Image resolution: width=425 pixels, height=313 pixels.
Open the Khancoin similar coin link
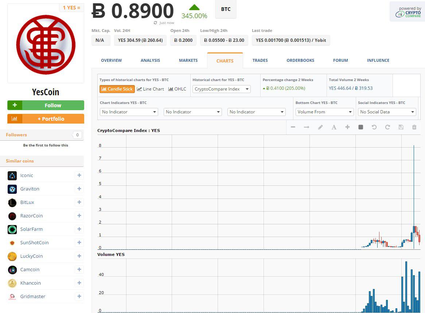30,283
